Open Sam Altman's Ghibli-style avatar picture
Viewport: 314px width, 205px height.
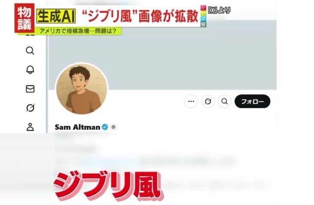tap(82, 89)
